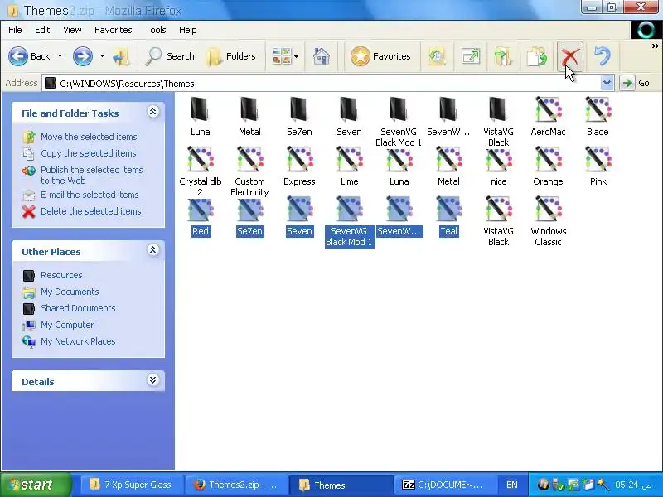Screen dimensions: 663x497
Task: Click the Copy To folder icon
Action: [536, 56]
